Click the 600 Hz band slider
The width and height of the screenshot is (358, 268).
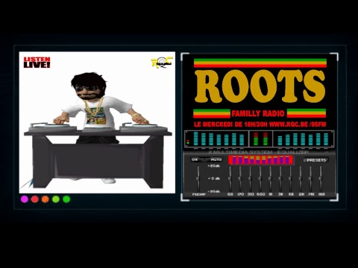coord(260,179)
